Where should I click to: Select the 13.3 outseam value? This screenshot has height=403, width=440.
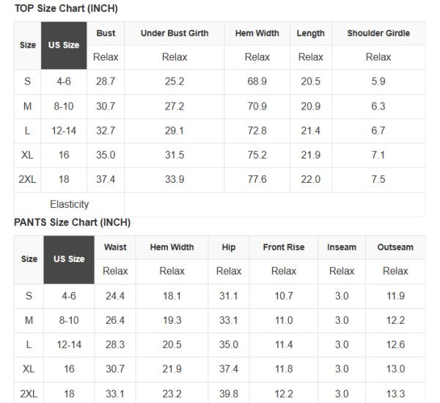point(395,394)
